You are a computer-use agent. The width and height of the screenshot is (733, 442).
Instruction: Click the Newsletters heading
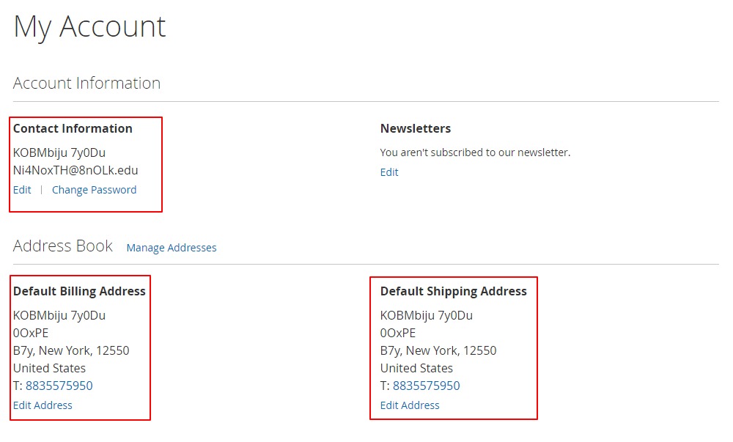click(416, 129)
